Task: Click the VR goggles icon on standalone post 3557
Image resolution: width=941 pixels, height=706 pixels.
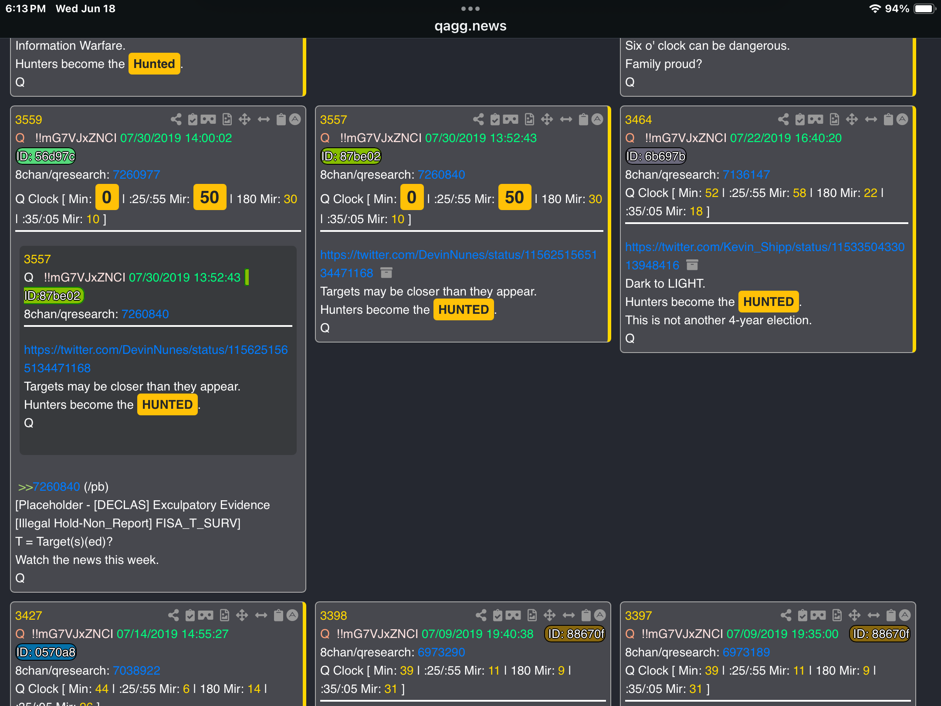Action: (x=511, y=119)
